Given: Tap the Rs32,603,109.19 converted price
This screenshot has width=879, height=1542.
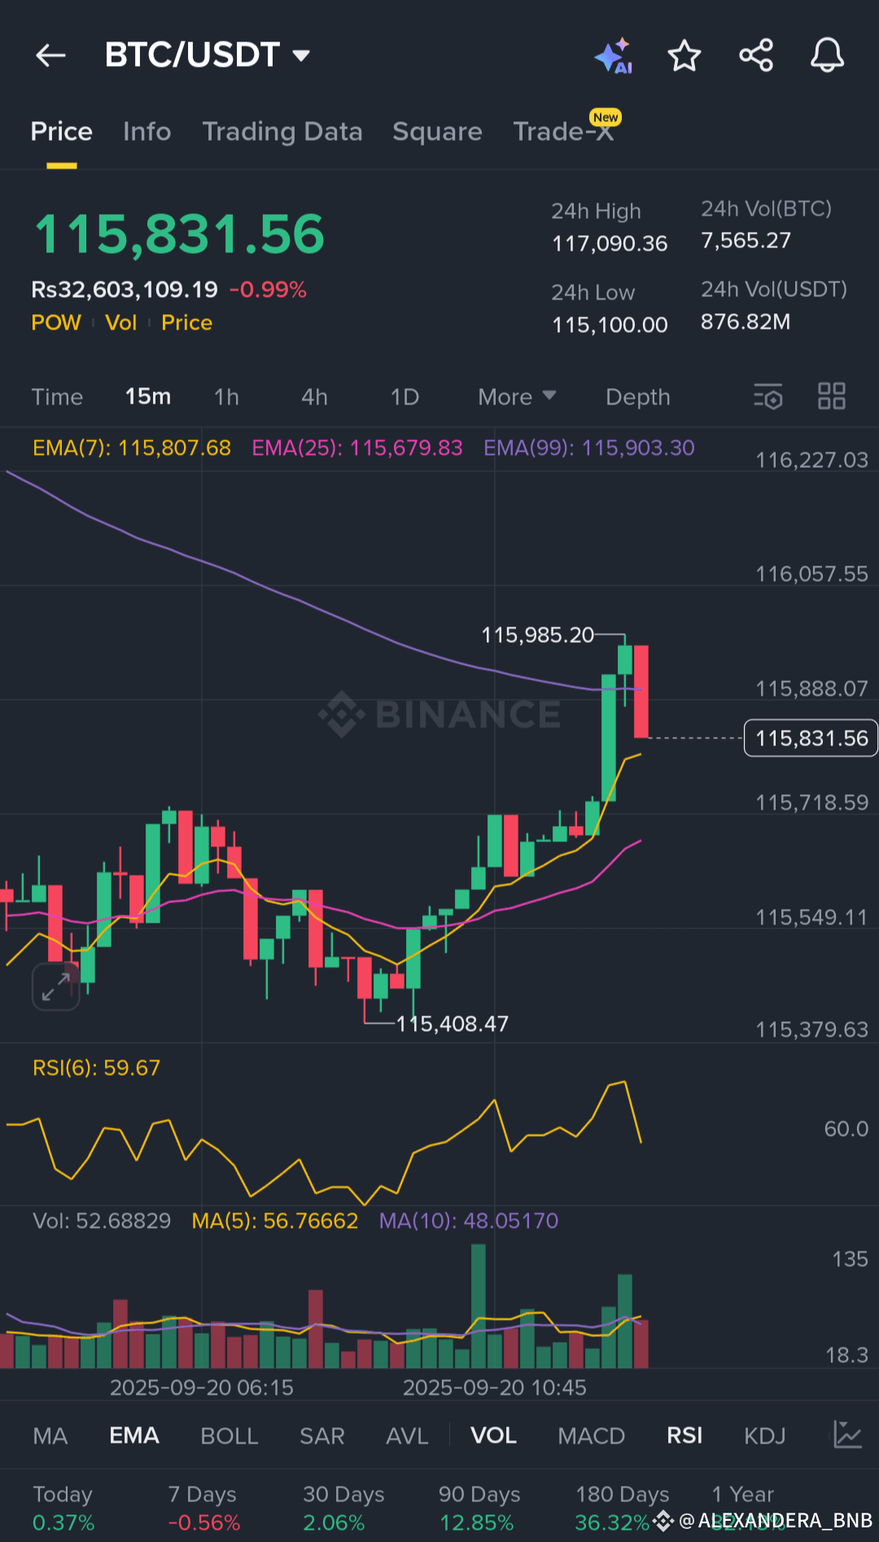Looking at the screenshot, I should click(x=125, y=290).
